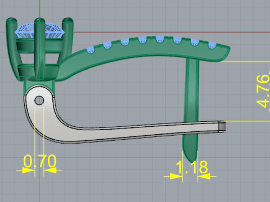The image size is (270, 202).
Task: Pick the rightmost small blue accent stone
Action: [212, 45]
